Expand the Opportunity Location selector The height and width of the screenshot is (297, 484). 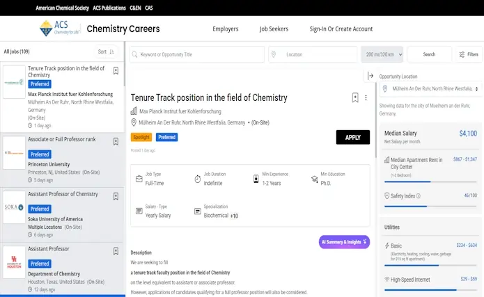432,89
